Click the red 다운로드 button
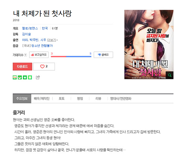Screen dimensions: 186x158 pyautogui.click(x=22, y=67)
